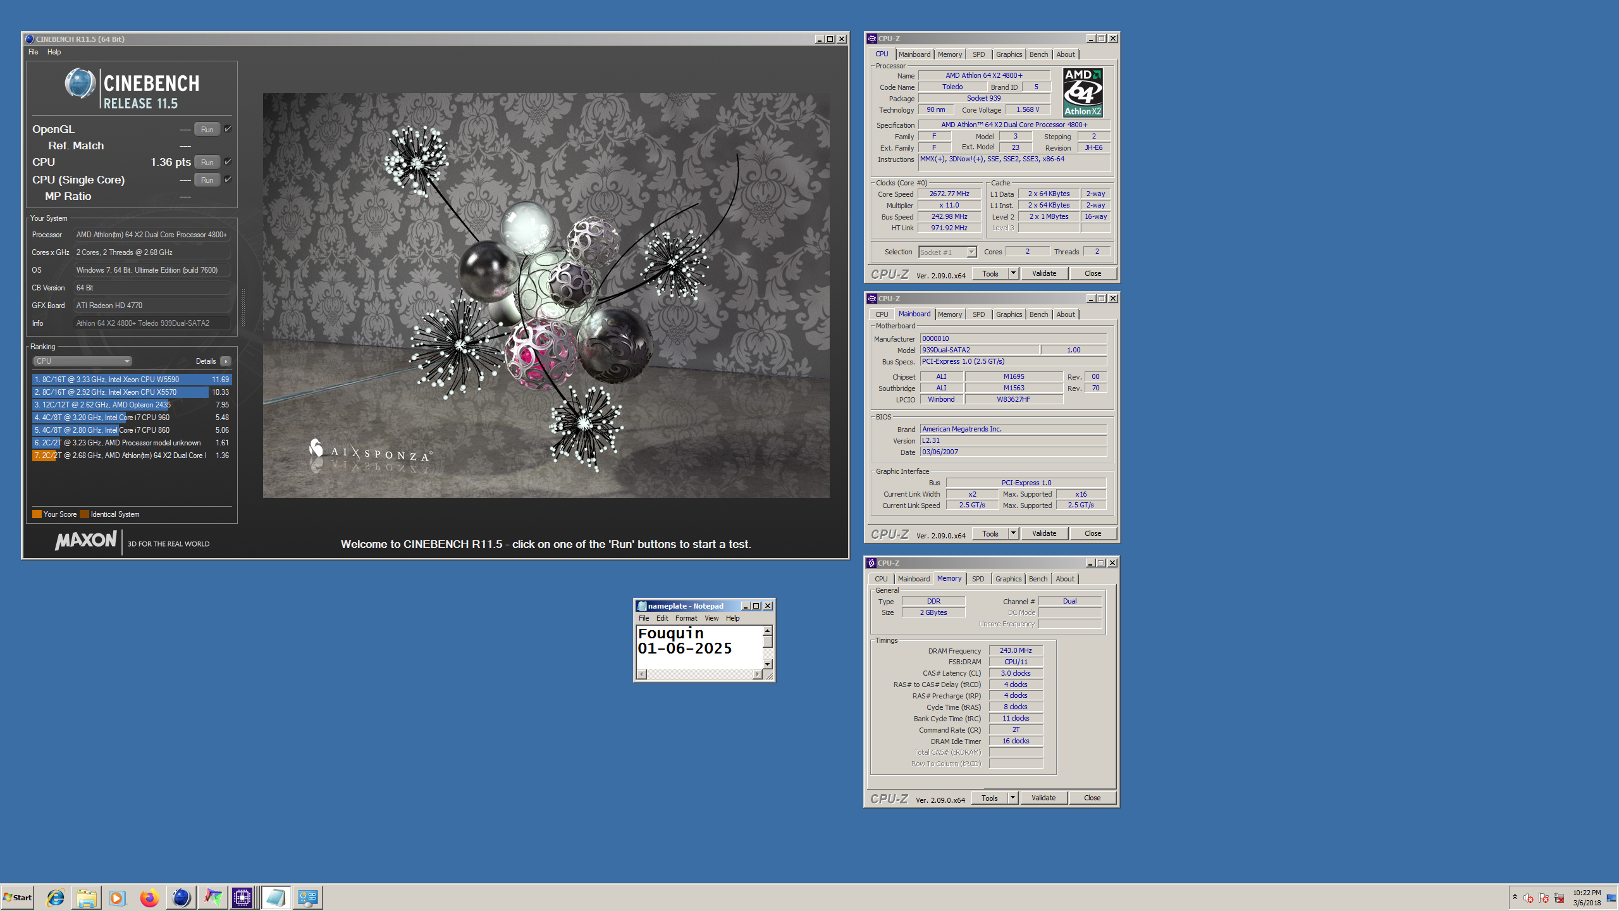
Task: Click inside the Notepad text area
Action: 699,647
